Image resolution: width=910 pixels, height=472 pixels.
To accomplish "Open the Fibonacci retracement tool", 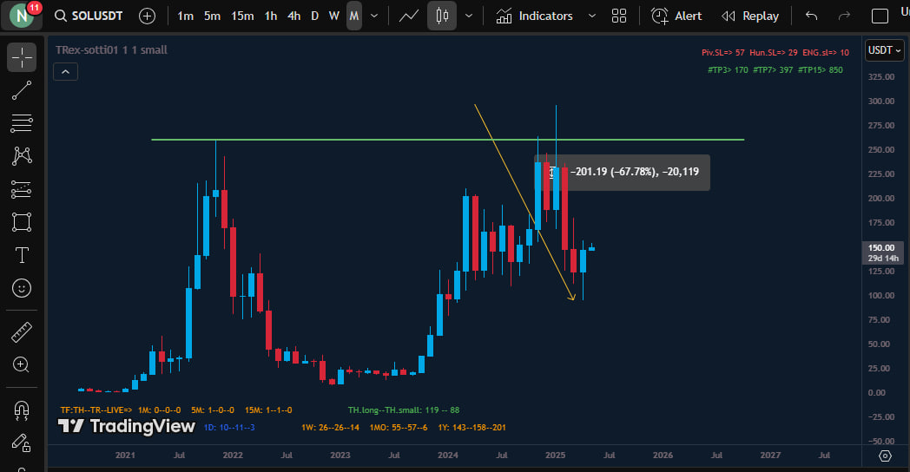I will (x=22, y=123).
